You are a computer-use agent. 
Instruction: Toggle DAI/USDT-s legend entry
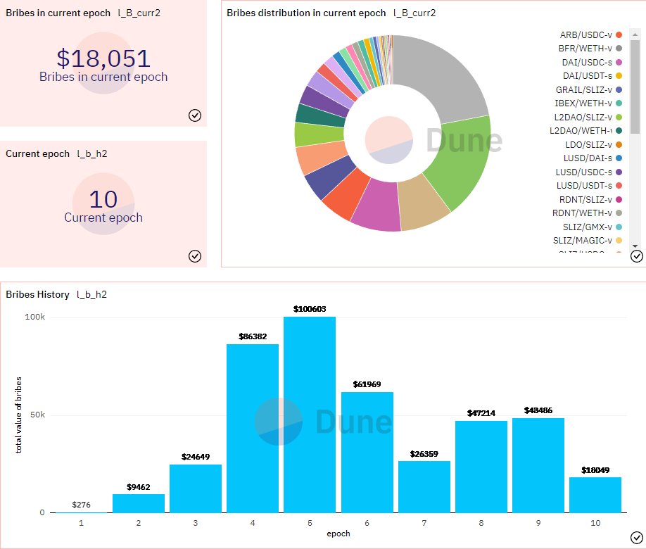[592, 76]
